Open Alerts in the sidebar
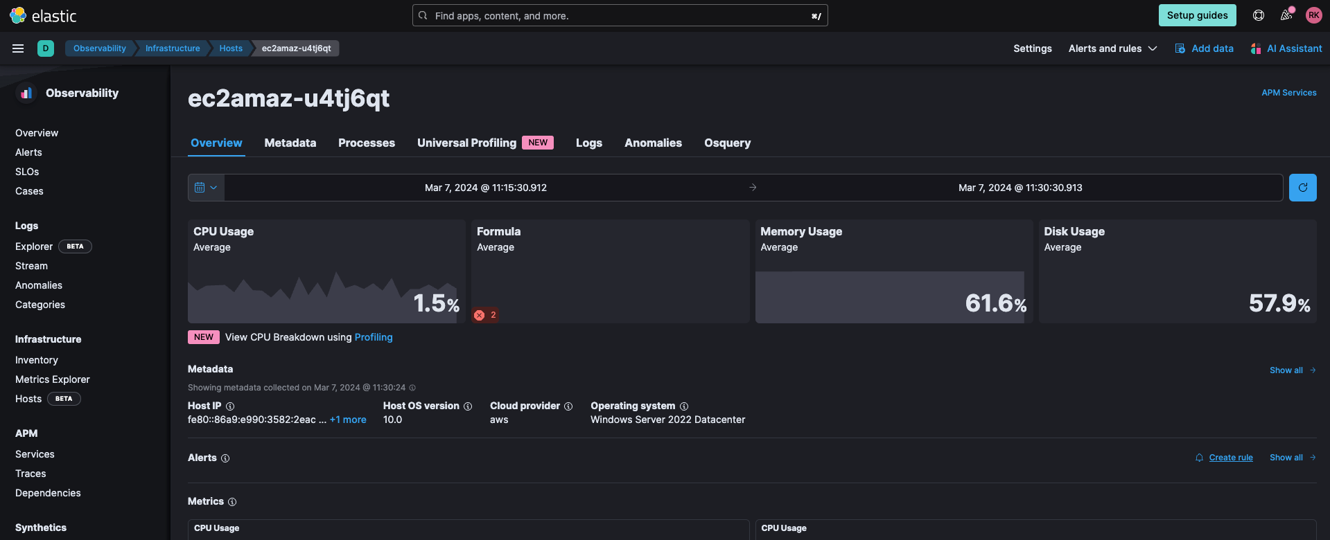 (x=28, y=152)
